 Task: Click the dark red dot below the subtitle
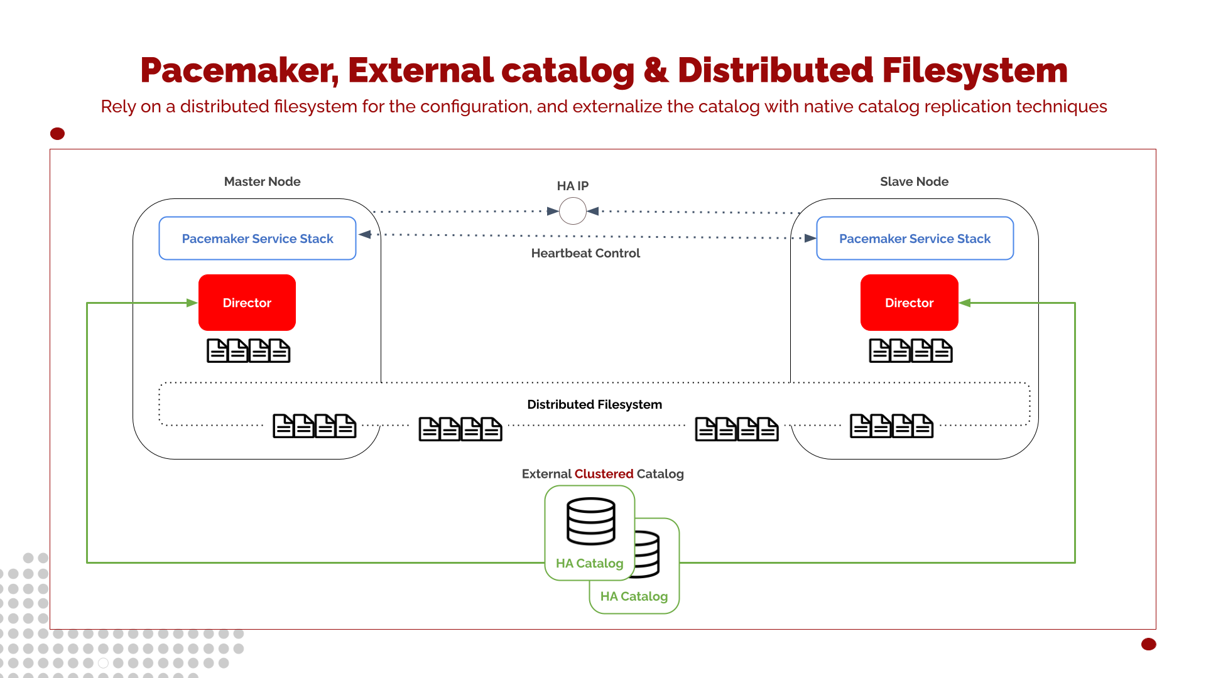tap(57, 133)
